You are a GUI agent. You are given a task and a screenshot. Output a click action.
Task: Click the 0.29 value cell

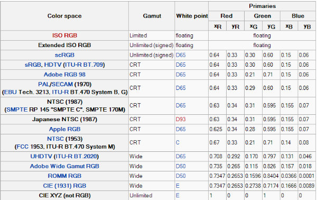coord(253,88)
